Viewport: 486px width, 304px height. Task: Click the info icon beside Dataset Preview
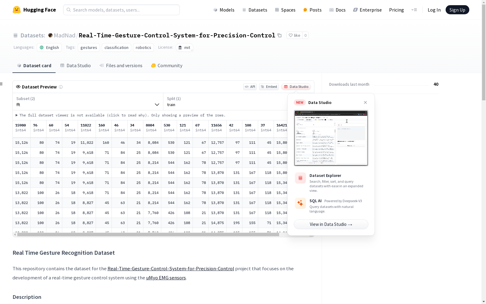61,87
